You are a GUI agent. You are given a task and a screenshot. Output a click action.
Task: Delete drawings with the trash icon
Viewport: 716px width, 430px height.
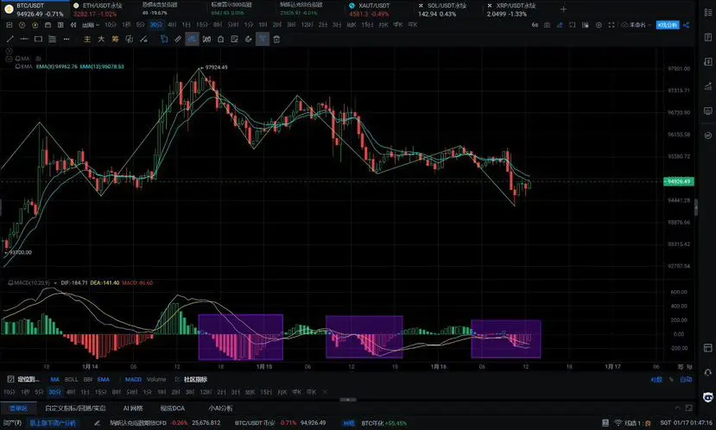click(276, 39)
